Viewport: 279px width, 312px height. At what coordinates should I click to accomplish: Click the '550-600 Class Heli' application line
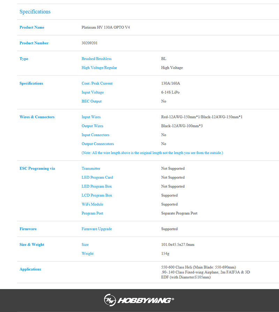point(198,267)
